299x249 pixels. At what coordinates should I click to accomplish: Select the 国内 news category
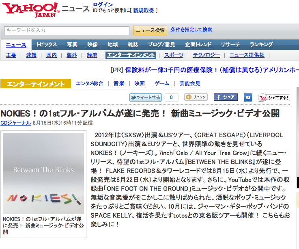click(x=52, y=55)
